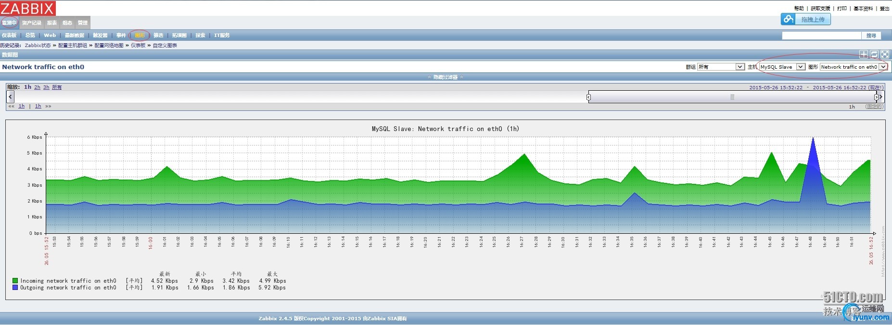Click the cloud upload icon
Viewport: 892px width, 325px height.
[788, 19]
